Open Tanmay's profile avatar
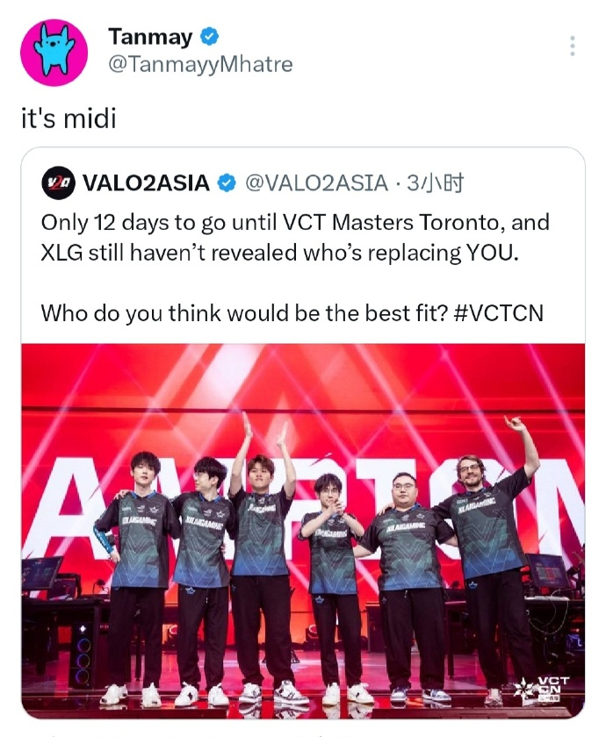The height and width of the screenshot is (737, 606). pos(54,53)
